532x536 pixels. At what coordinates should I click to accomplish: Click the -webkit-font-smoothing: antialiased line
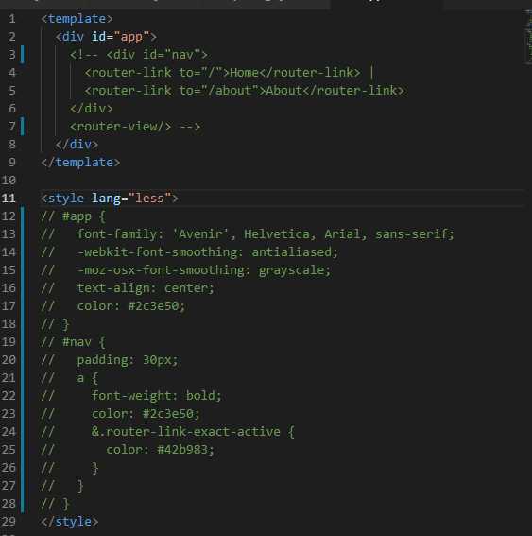(190, 252)
